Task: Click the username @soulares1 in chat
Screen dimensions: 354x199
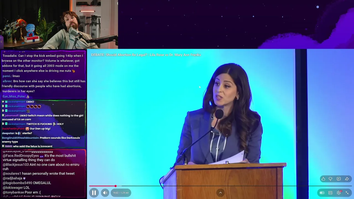Action: point(12,174)
